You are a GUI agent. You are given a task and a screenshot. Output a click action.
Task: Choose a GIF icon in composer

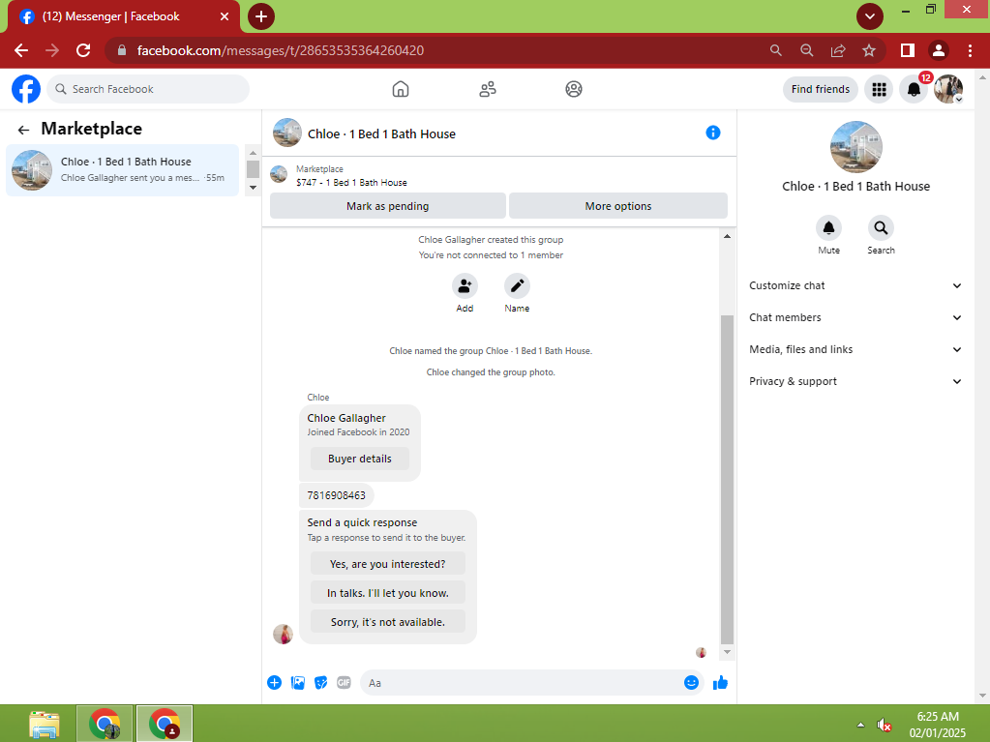(x=344, y=683)
